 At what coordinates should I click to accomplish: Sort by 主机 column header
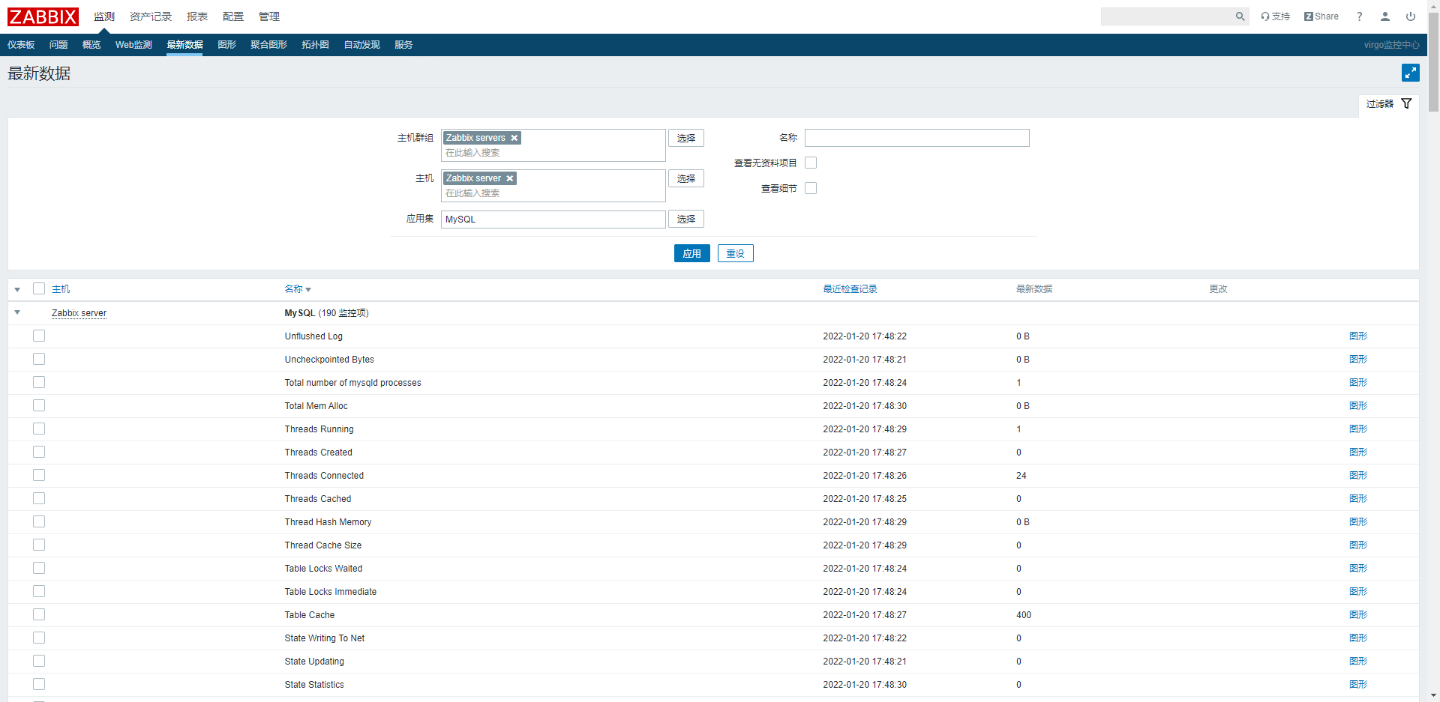(61, 289)
